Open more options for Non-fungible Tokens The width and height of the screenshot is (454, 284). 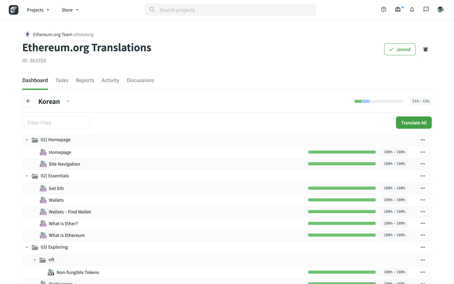click(x=423, y=272)
